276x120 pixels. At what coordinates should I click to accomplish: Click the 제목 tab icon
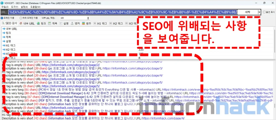(x=49, y=23)
